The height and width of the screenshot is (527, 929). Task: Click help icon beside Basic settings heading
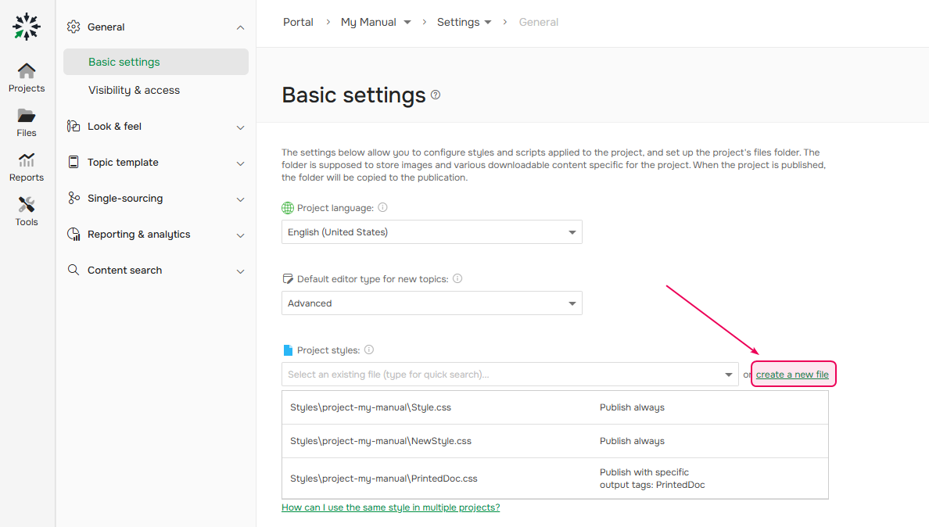(x=436, y=95)
